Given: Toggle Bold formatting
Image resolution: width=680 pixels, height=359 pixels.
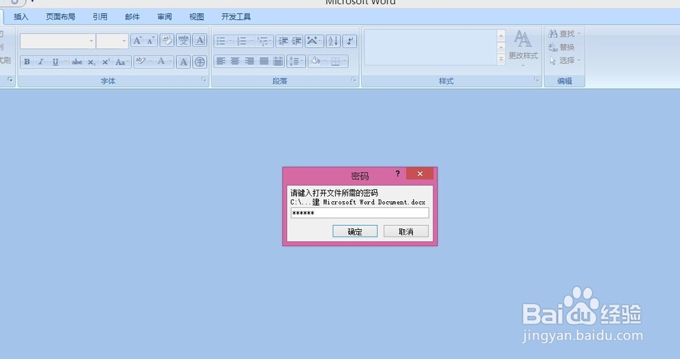Looking at the screenshot, I should (x=27, y=62).
